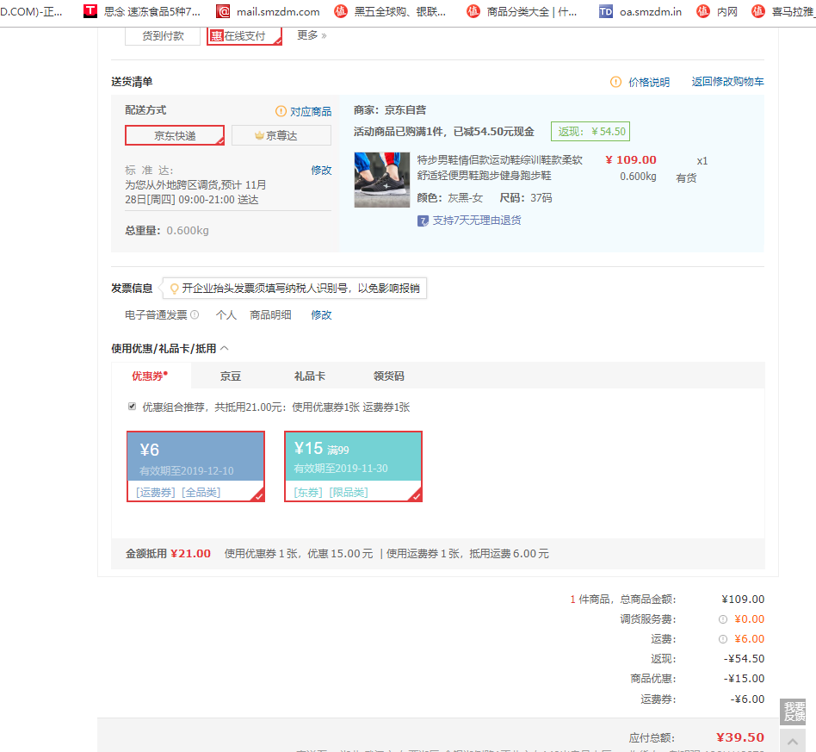Click the 价格说明 info icon
Viewport: 816px width, 752px height.
point(615,82)
